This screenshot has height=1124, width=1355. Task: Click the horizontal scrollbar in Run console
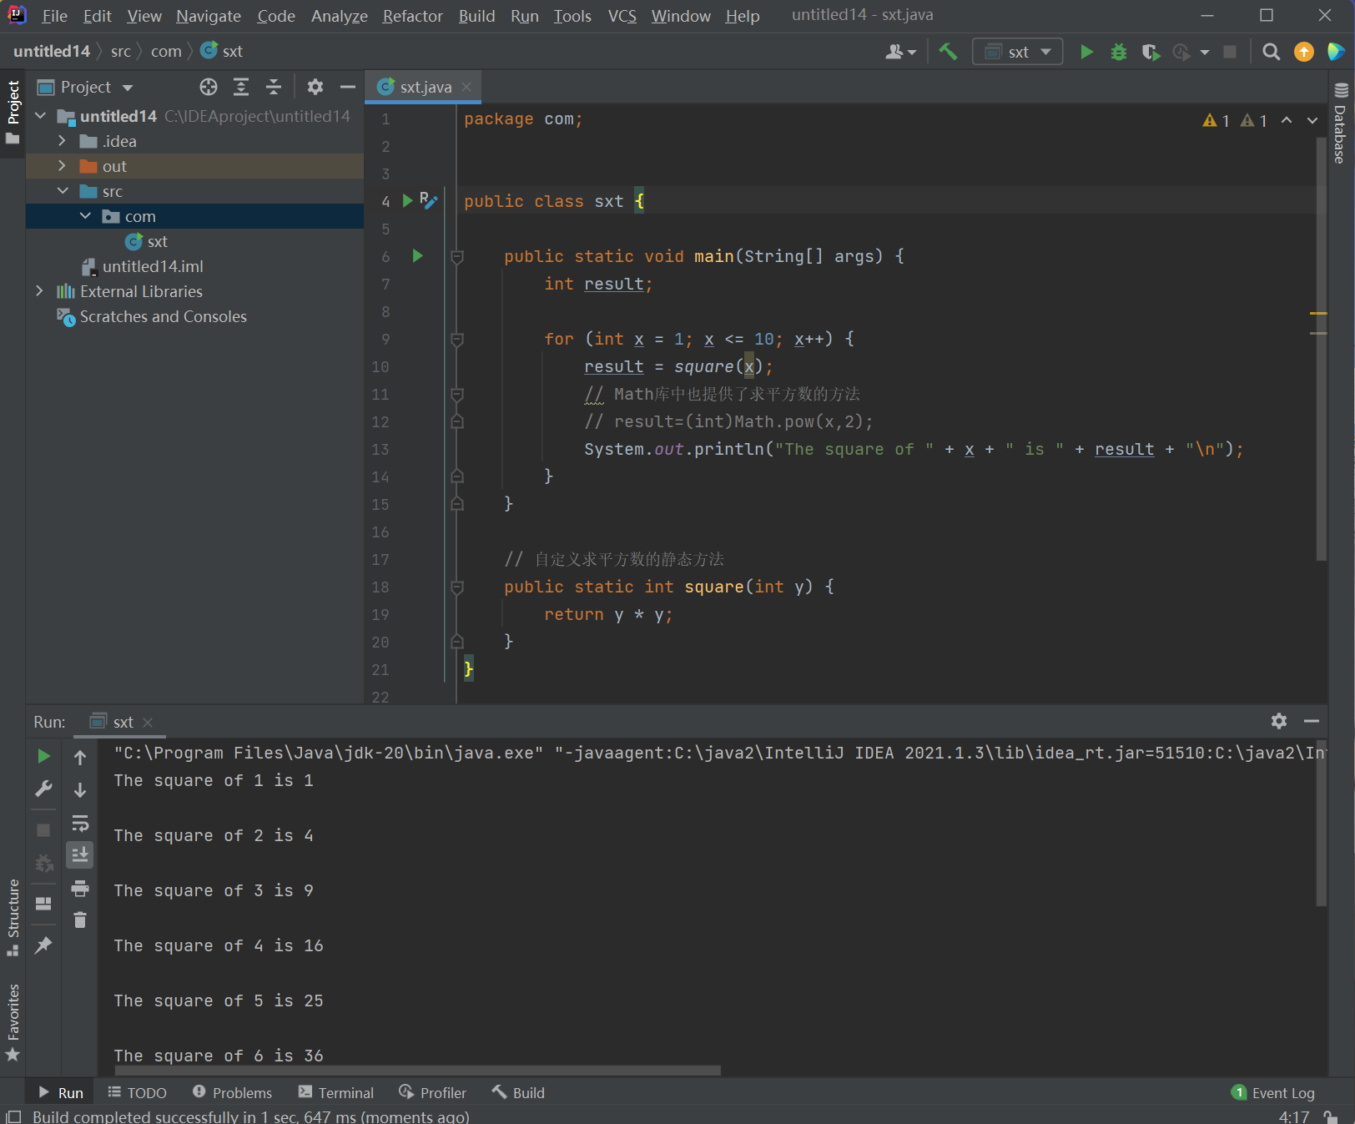(417, 1071)
